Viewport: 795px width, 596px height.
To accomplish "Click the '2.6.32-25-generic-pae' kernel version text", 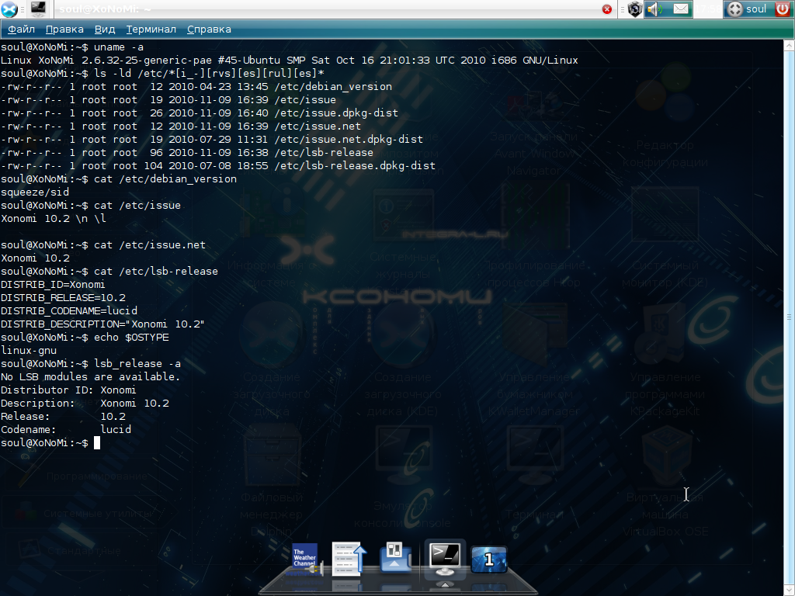I will (147, 61).
